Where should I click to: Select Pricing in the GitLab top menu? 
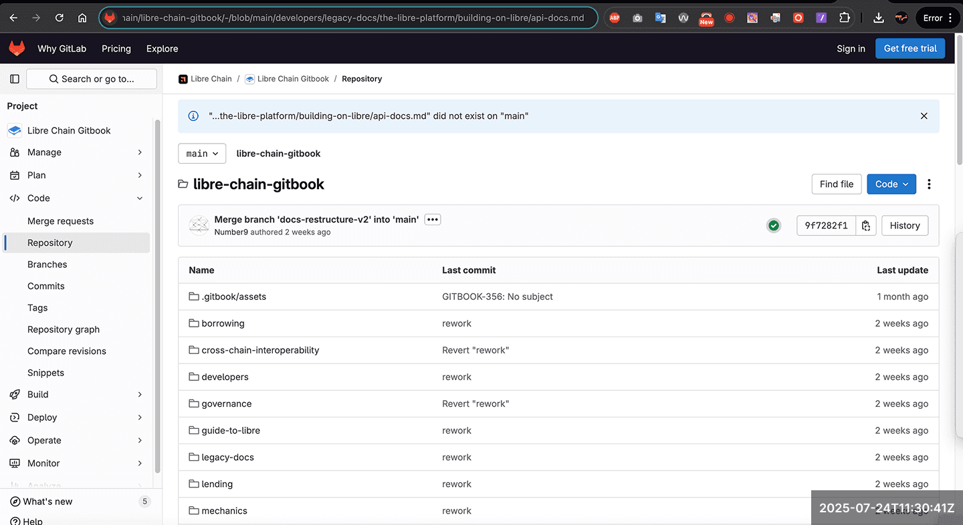(x=116, y=48)
